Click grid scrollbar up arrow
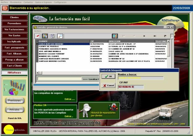 [168, 41]
